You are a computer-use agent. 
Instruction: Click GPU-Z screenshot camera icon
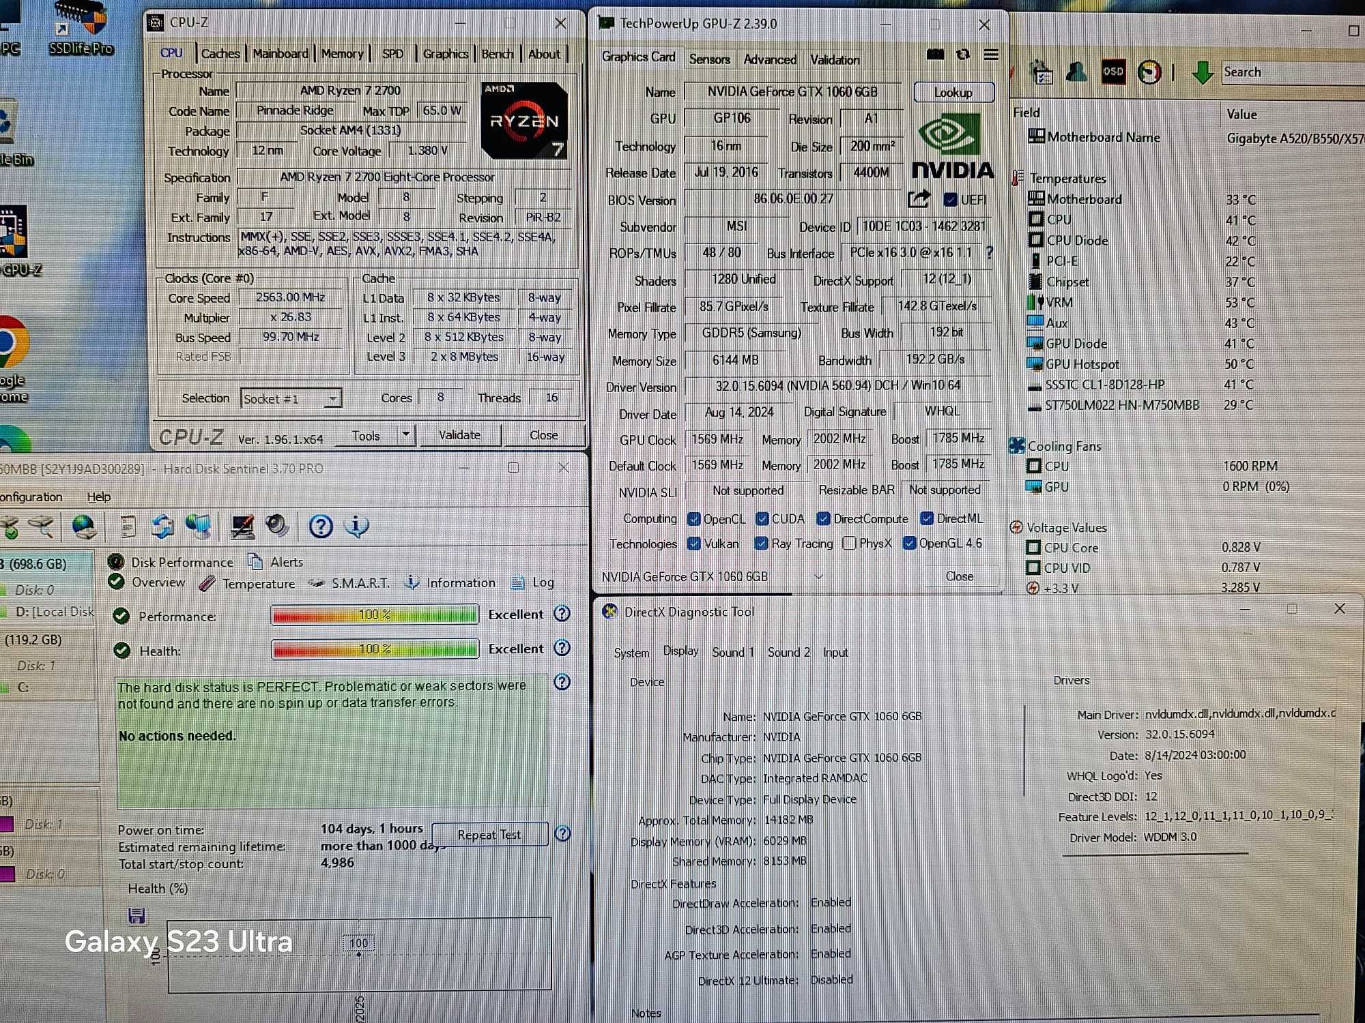[x=935, y=55]
